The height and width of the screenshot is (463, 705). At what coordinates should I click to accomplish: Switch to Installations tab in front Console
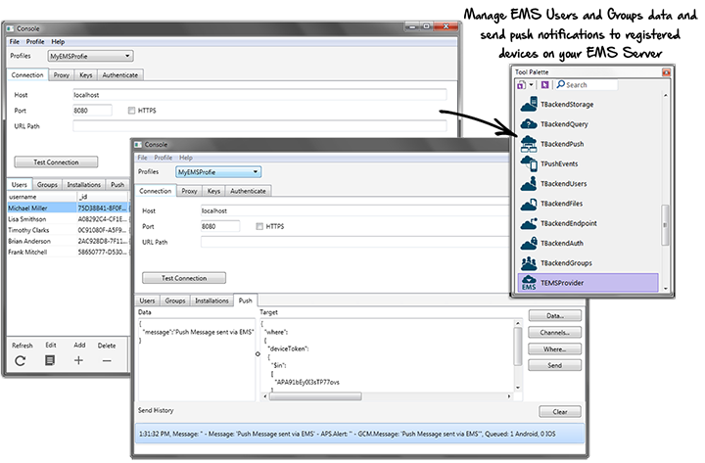[211, 301]
